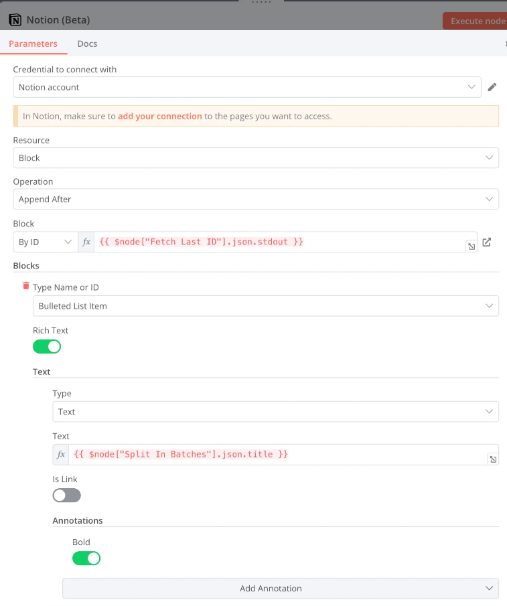Click the fx icon of the Block field
Image resolution: width=507 pixels, height=606 pixels.
click(x=86, y=242)
